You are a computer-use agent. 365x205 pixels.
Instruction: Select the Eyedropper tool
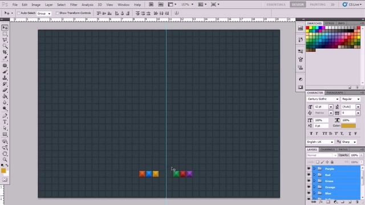pyautogui.click(x=5, y=58)
